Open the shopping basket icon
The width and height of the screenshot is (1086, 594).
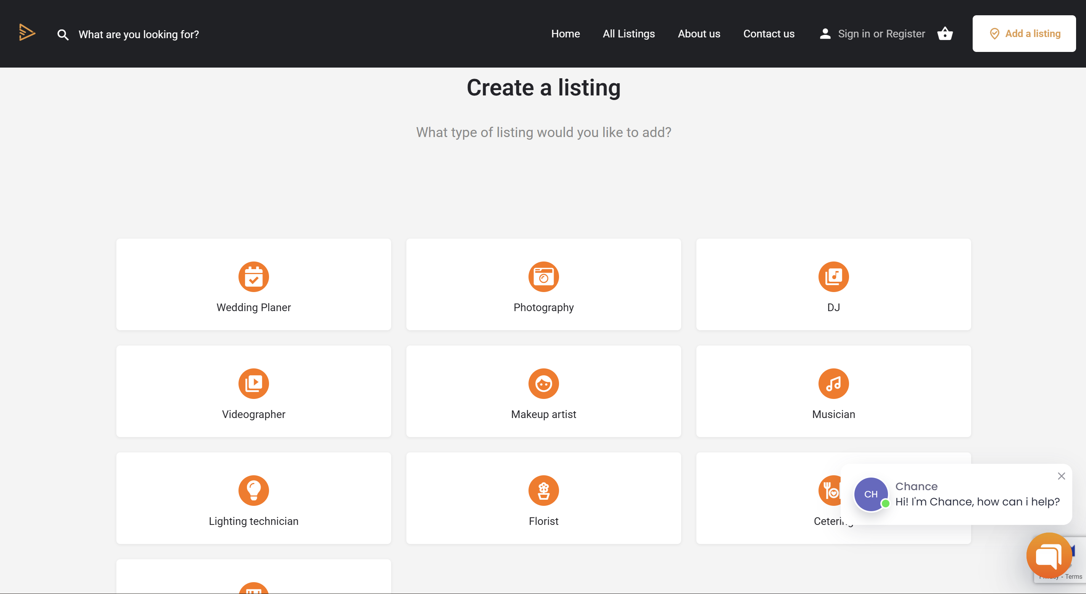click(x=945, y=34)
